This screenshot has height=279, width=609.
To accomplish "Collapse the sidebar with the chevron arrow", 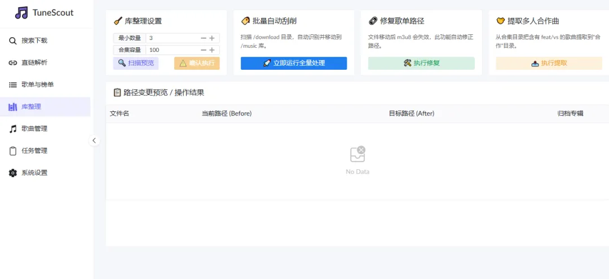I will click(x=94, y=140).
